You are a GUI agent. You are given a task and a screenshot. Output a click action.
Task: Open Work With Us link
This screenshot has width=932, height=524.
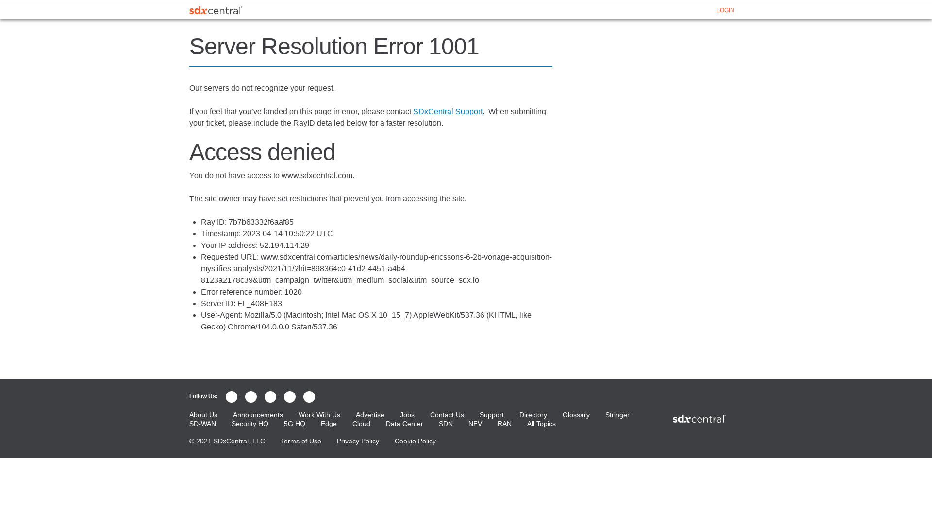[319, 415]
